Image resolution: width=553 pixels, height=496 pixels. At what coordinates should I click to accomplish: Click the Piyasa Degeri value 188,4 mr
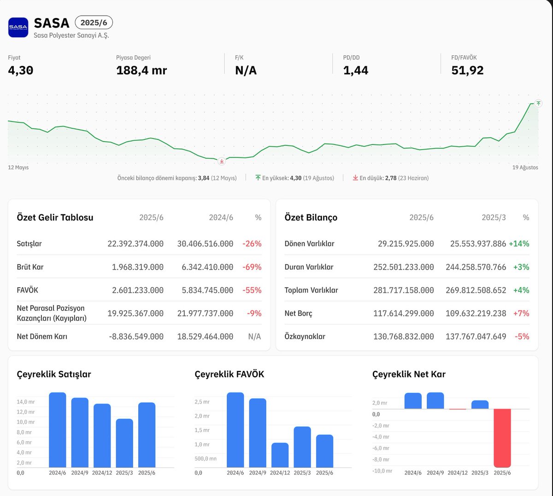(141, 70)
